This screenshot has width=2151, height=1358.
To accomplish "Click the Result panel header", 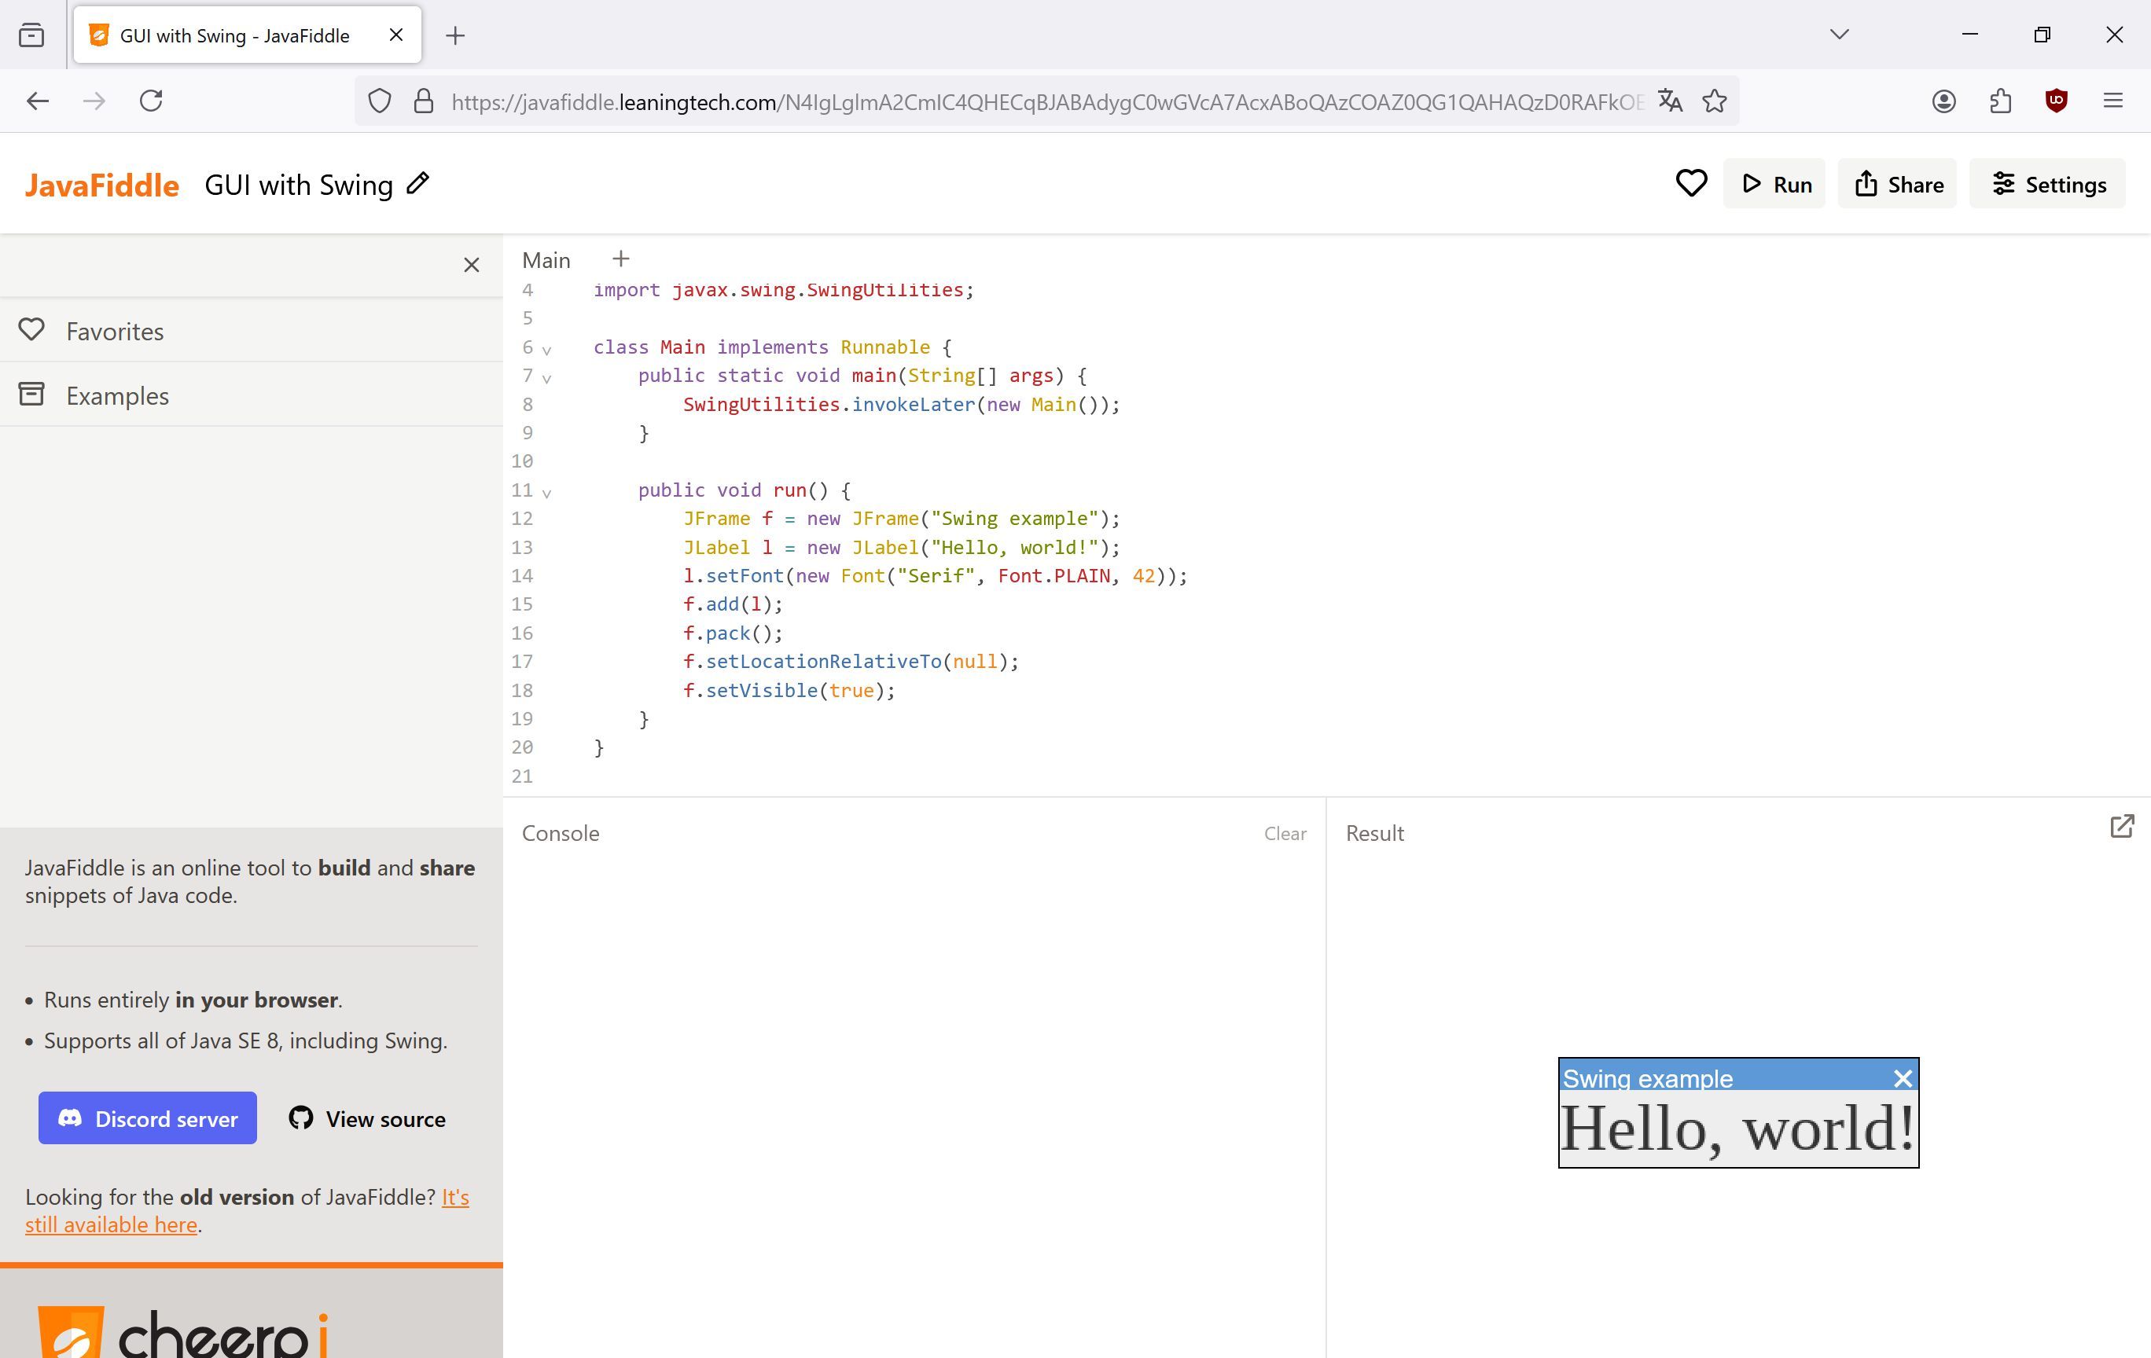I will tap(1375, 833).
